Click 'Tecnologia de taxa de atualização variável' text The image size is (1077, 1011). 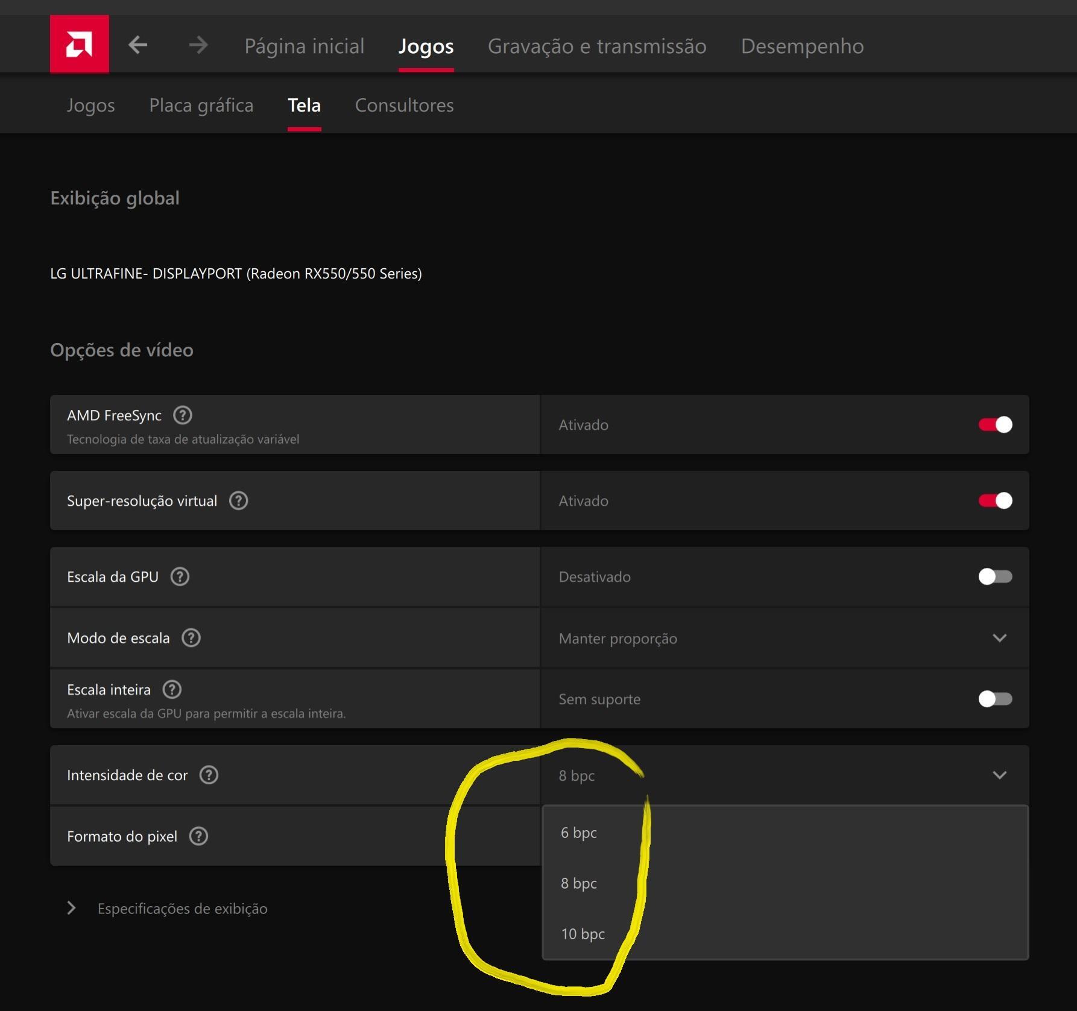coord(183,439)
